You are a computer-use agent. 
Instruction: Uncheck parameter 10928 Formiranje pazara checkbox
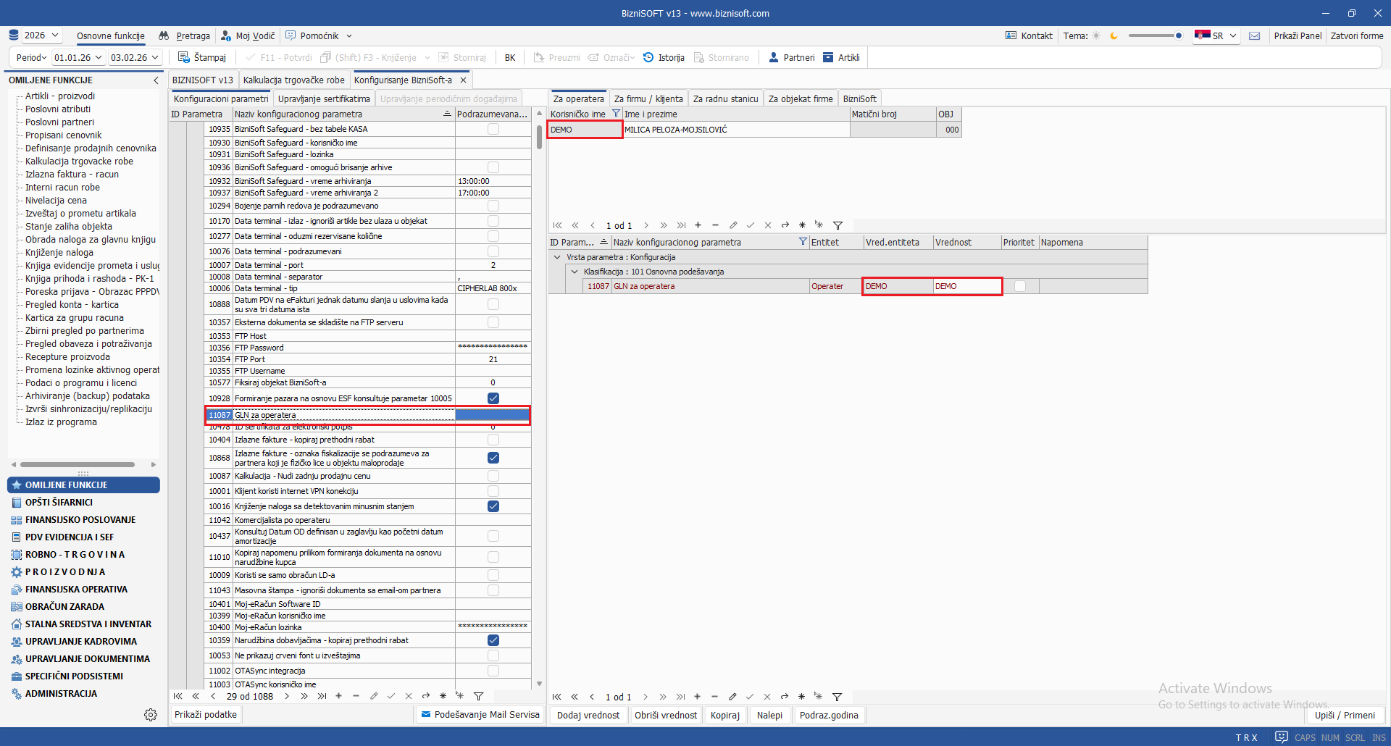tap(493, 398)
